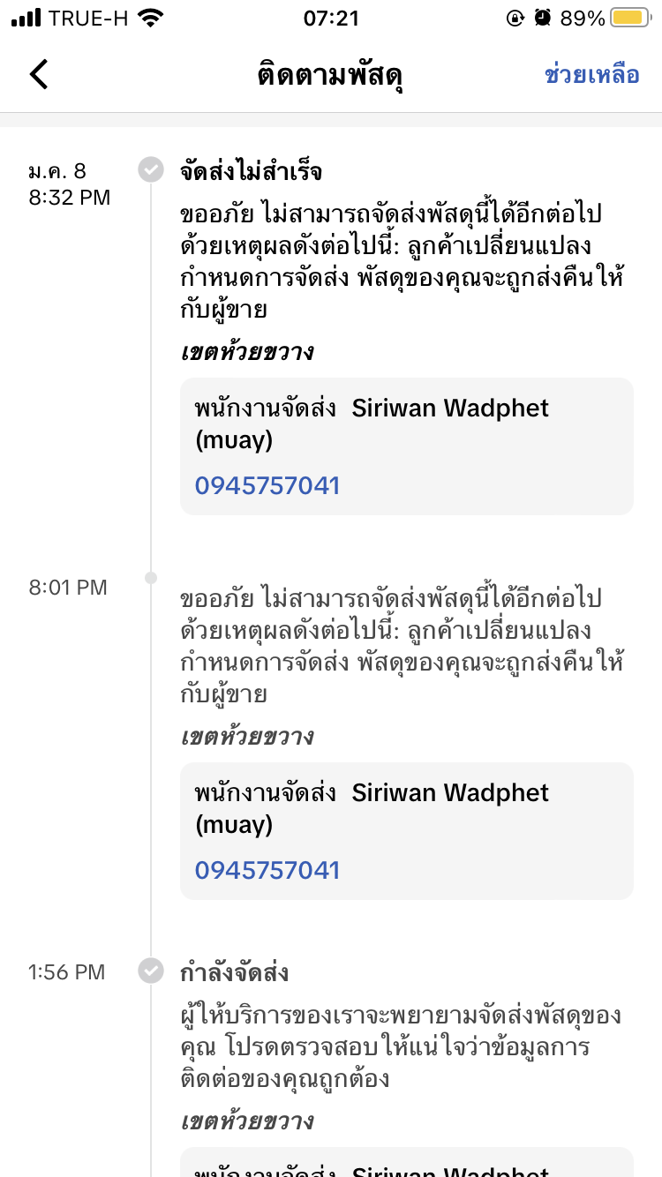This screenshot has width=662, height=1177.
Task: Tap the cellular signal bars icon
Action: (26, 19)
